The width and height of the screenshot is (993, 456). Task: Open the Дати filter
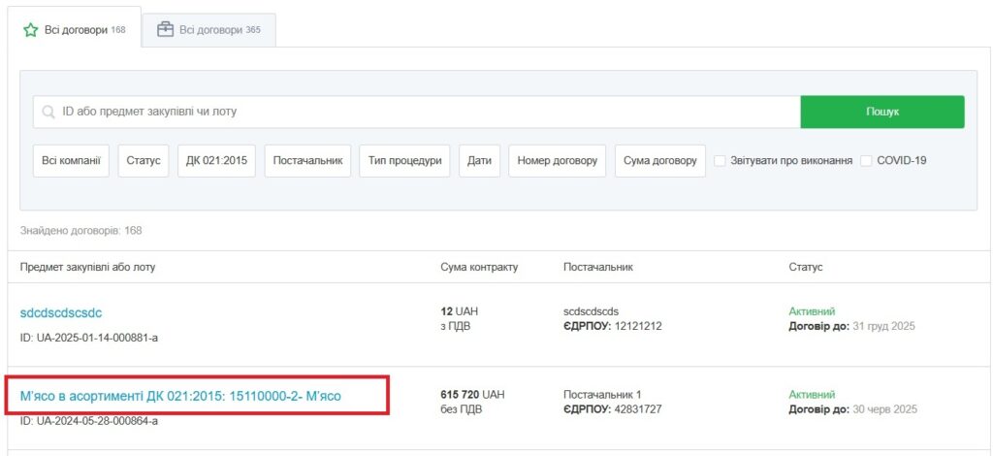pos(479,161)
